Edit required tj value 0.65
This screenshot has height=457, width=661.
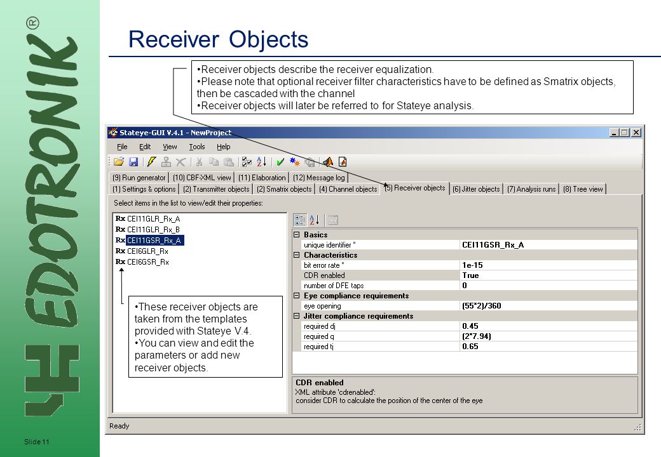pyautogui.click(x=549, y=347)
